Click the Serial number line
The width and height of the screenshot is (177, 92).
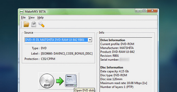pos(115,60)
